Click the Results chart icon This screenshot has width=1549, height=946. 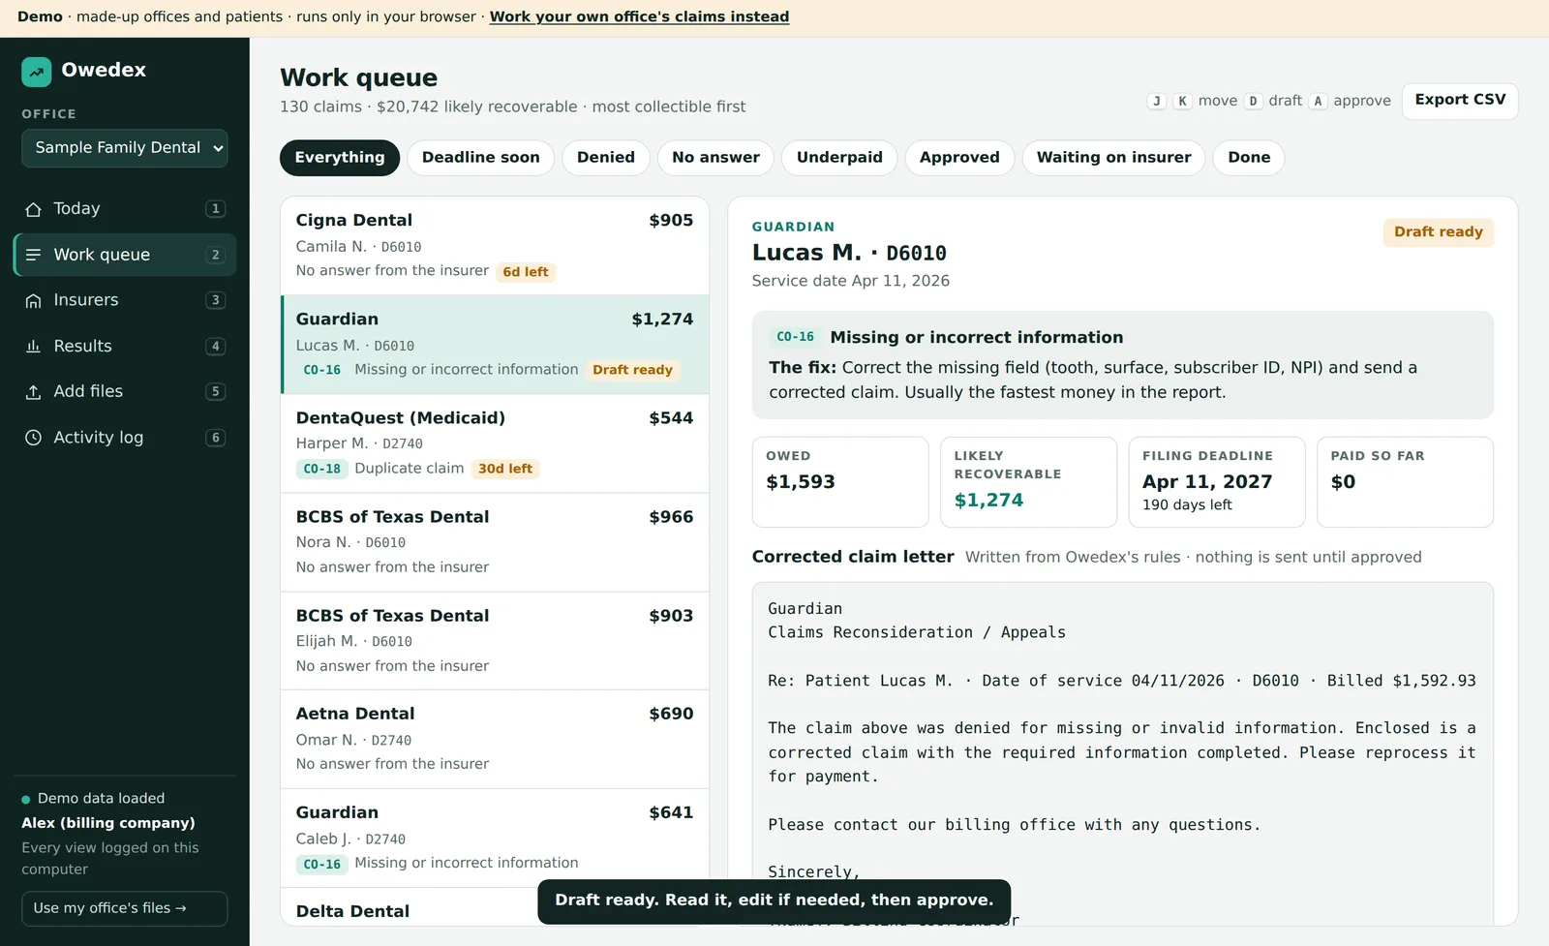(33, 346)
